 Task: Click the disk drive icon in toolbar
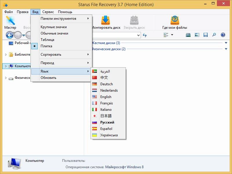pos(188,35)
